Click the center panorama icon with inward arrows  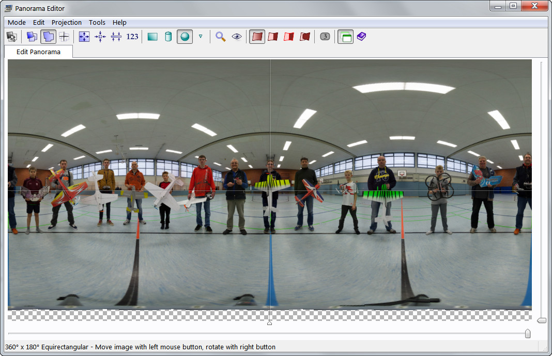[100, 37]
